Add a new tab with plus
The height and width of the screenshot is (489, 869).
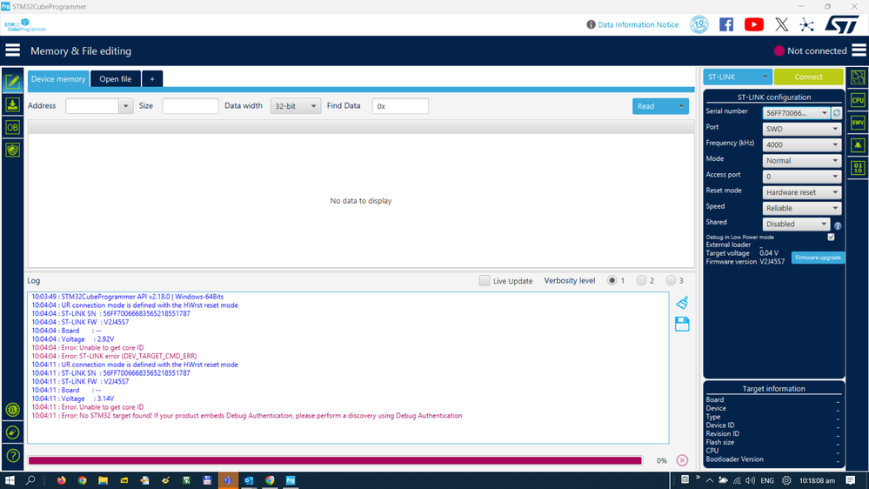click(x=152, y=78)
